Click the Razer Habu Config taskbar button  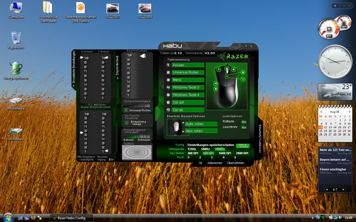(x=71, y=218)
